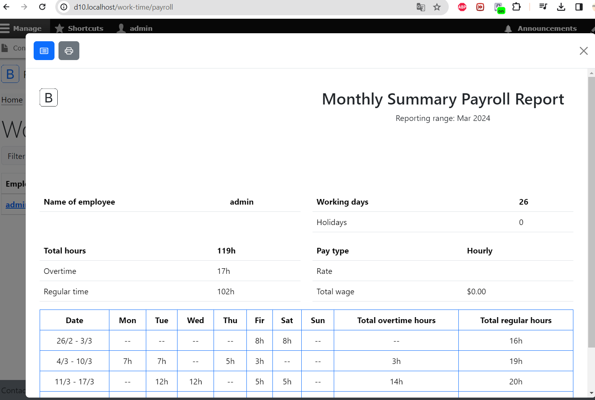Open the admin user menu
Viewport: 595px width, 400px height.
tap(135, 28)
